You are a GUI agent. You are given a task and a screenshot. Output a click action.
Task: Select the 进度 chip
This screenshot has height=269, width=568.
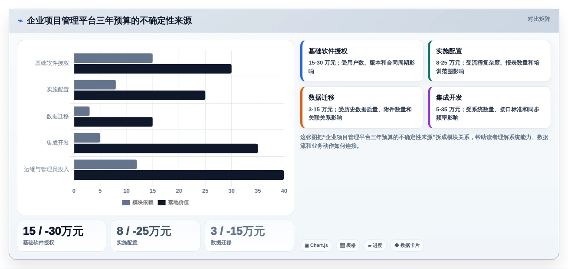click(x=375, y=246)
